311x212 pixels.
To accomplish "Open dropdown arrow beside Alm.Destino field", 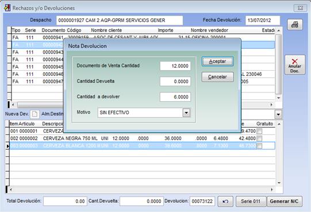I will coord(278,114).
